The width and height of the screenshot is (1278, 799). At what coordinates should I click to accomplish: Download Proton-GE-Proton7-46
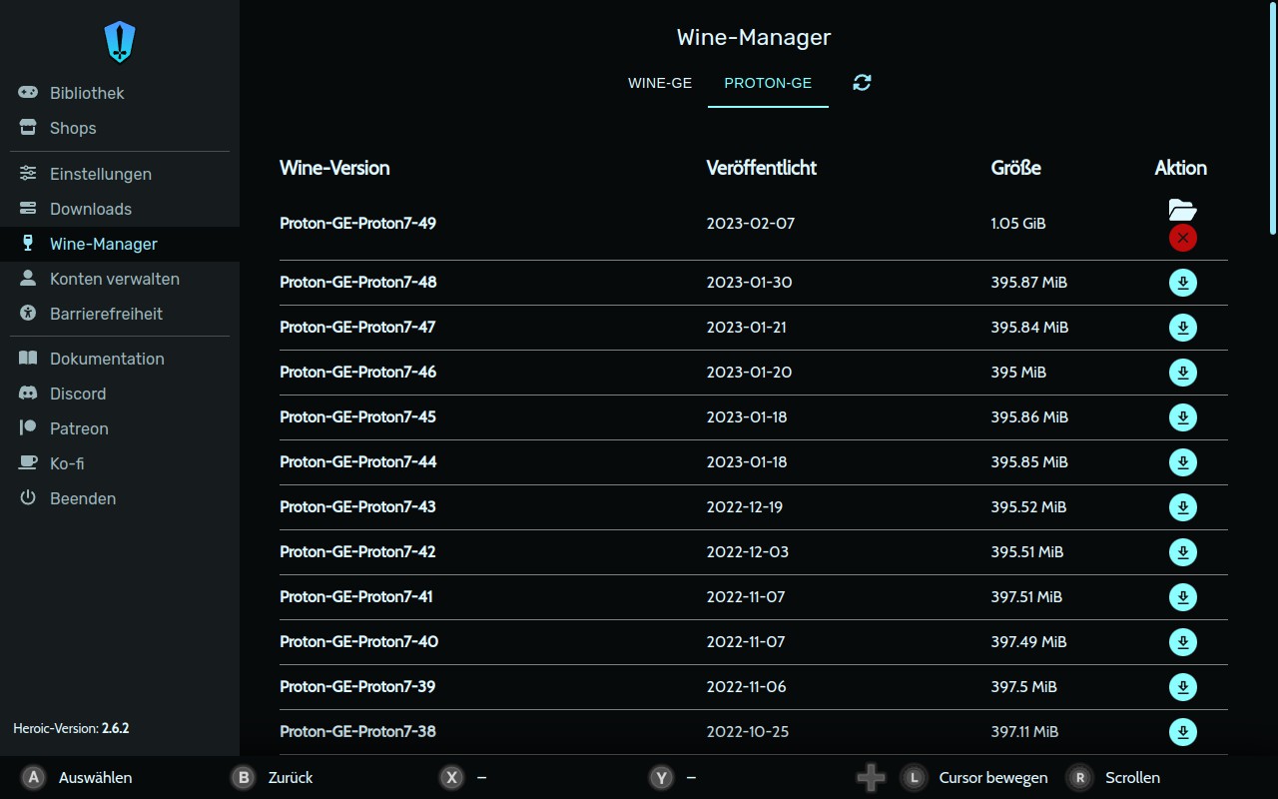coord(1182,373)
